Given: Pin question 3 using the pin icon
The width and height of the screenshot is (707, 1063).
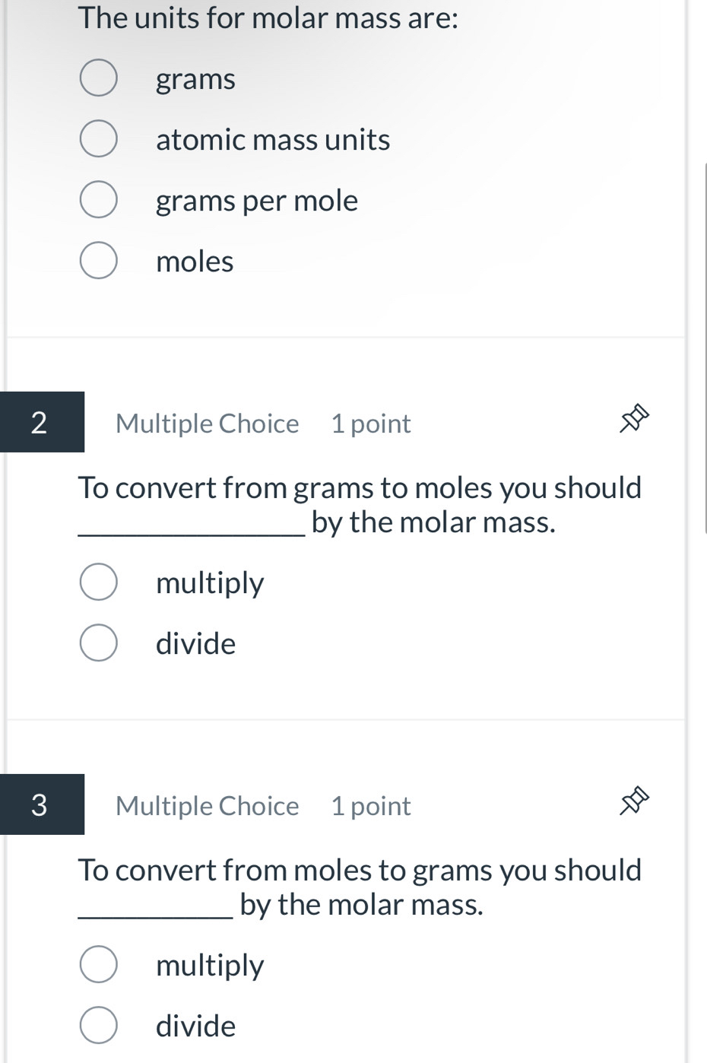Looking at the screenshot, I should (636, 801).
